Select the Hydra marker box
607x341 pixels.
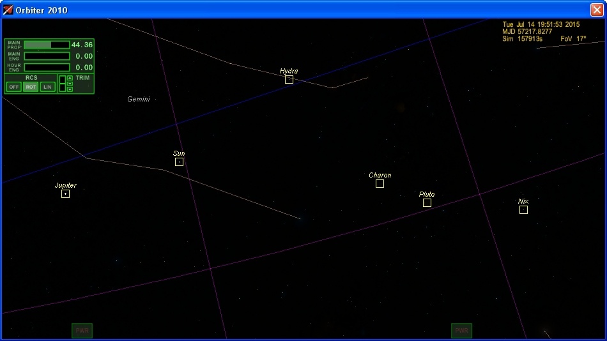289,79
